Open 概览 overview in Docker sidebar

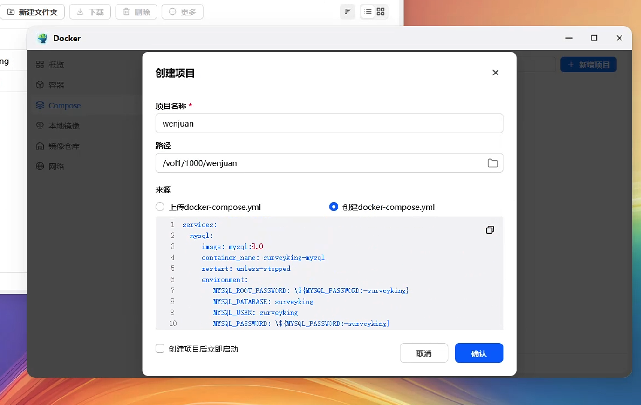point(50,65)
